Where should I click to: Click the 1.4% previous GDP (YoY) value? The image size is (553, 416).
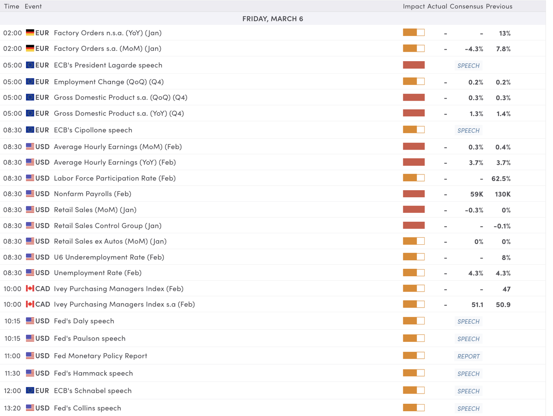click(x=503, y=114)
